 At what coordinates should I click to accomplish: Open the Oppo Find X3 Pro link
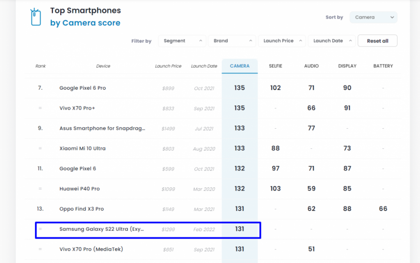click(82, 209)
